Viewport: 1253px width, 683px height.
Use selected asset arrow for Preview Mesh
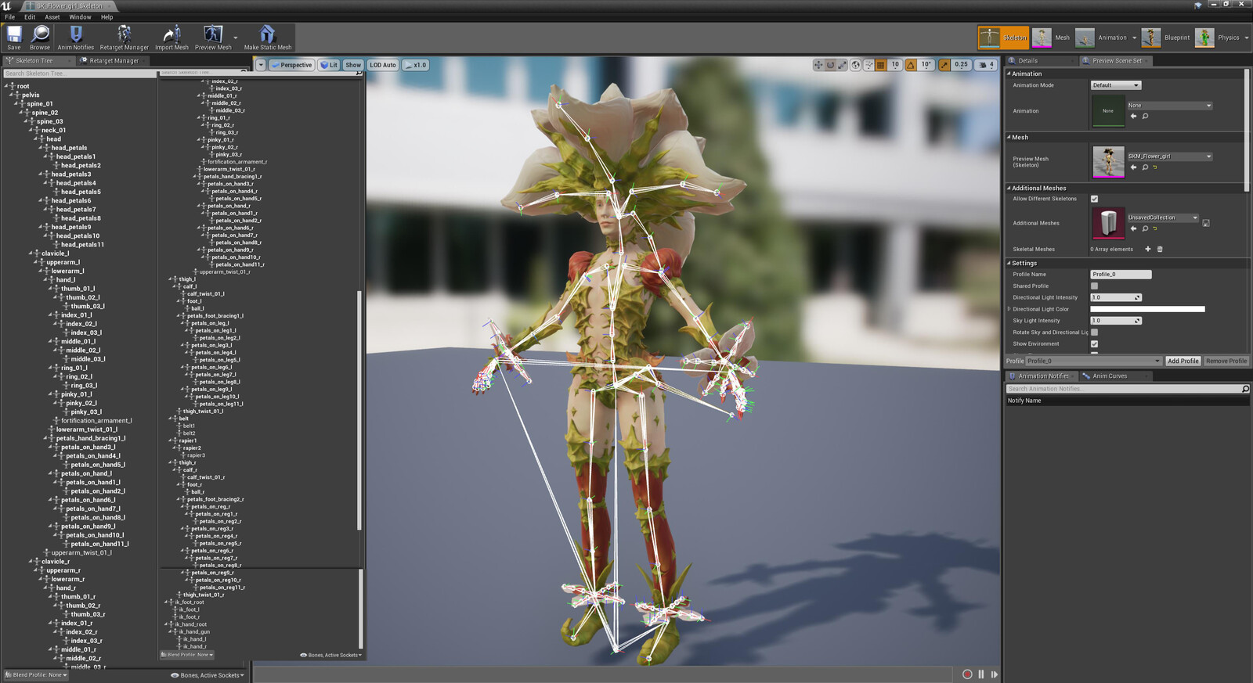pos(1133,167)
